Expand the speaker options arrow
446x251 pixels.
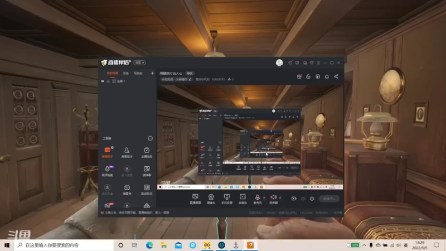point(280,197)
